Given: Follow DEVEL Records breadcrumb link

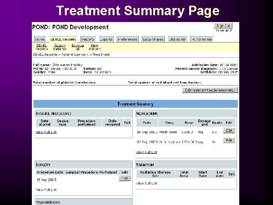Looking at the screenshot, I should (x=45, y=55).
